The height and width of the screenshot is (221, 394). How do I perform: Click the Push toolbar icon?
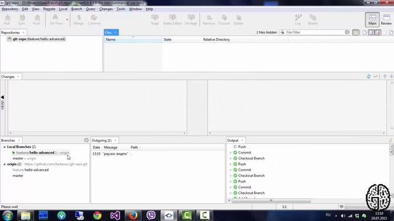[37, 20]
